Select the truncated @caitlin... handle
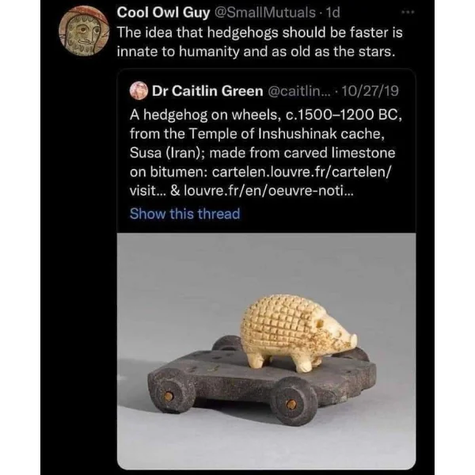This screenshot has height=475, width=475. pos(299,91)
